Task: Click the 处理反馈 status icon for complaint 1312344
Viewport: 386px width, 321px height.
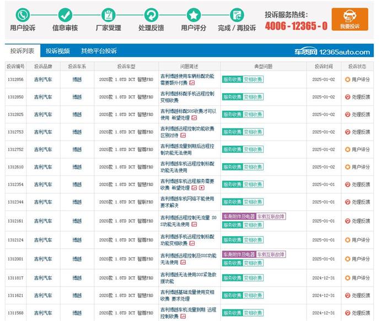Action: tap(347, 202)
